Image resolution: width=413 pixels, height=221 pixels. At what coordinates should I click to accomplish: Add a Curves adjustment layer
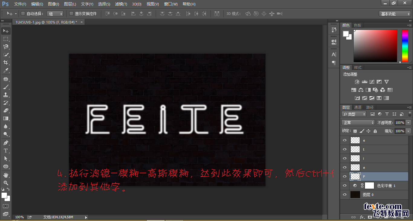pyautogui.click(x=372, y=82)
